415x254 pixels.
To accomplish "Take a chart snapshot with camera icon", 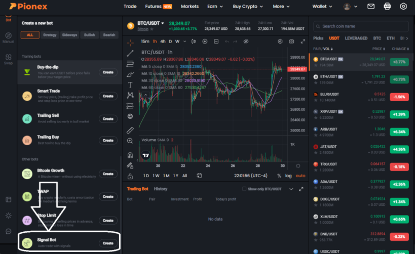I will click(291, 41).
